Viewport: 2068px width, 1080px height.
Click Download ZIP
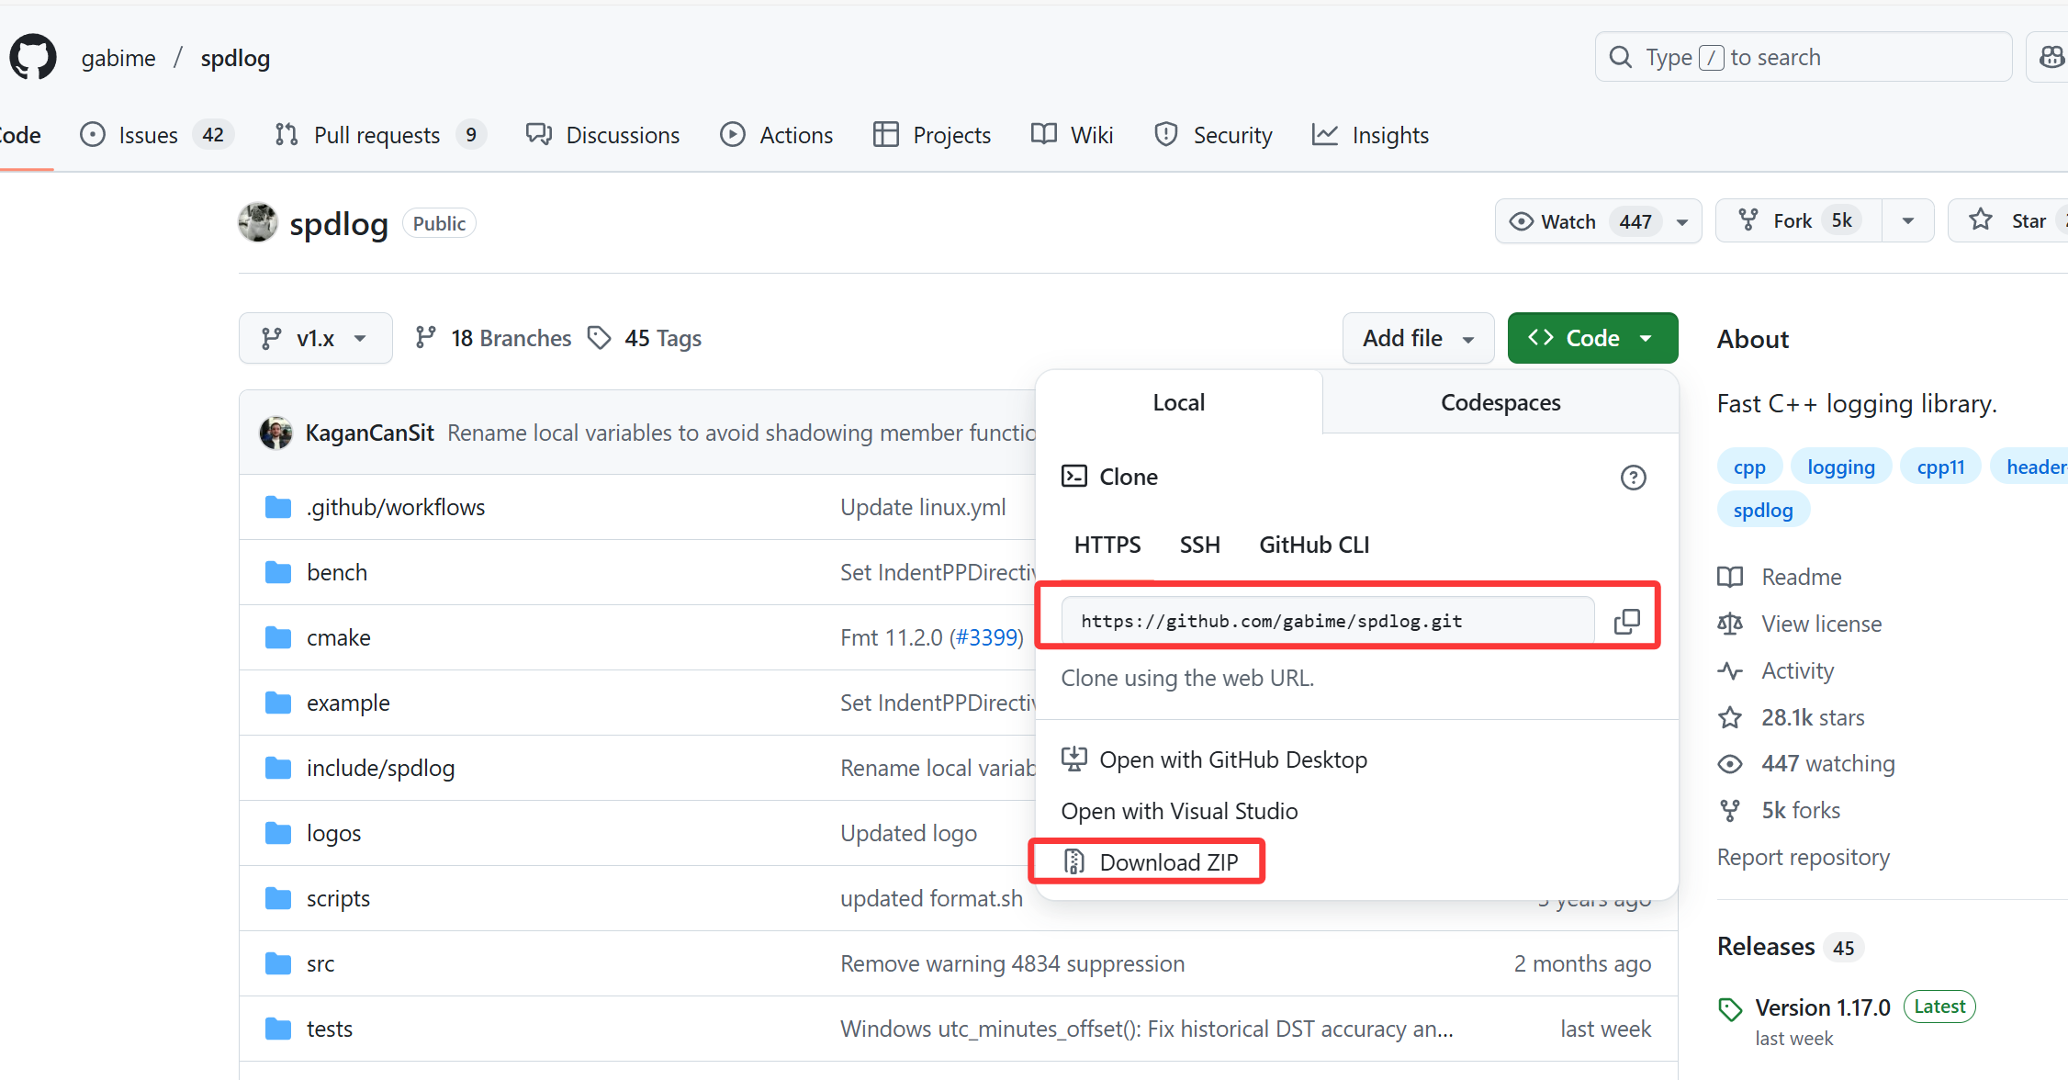pyautogui.click(x=1168, y=862)
